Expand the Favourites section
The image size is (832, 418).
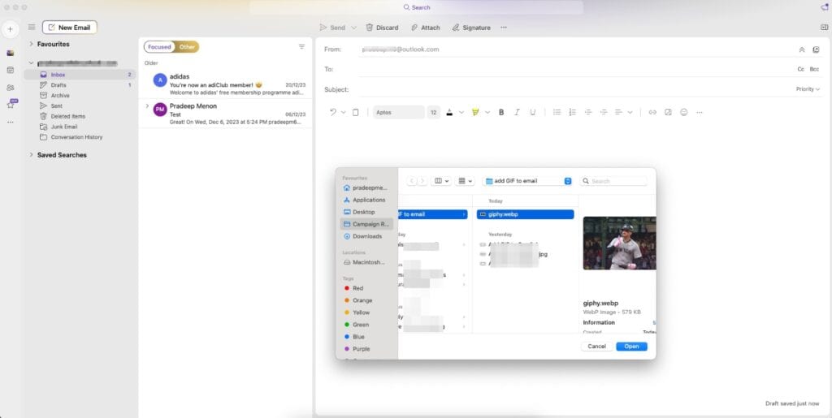click(32, 44)
